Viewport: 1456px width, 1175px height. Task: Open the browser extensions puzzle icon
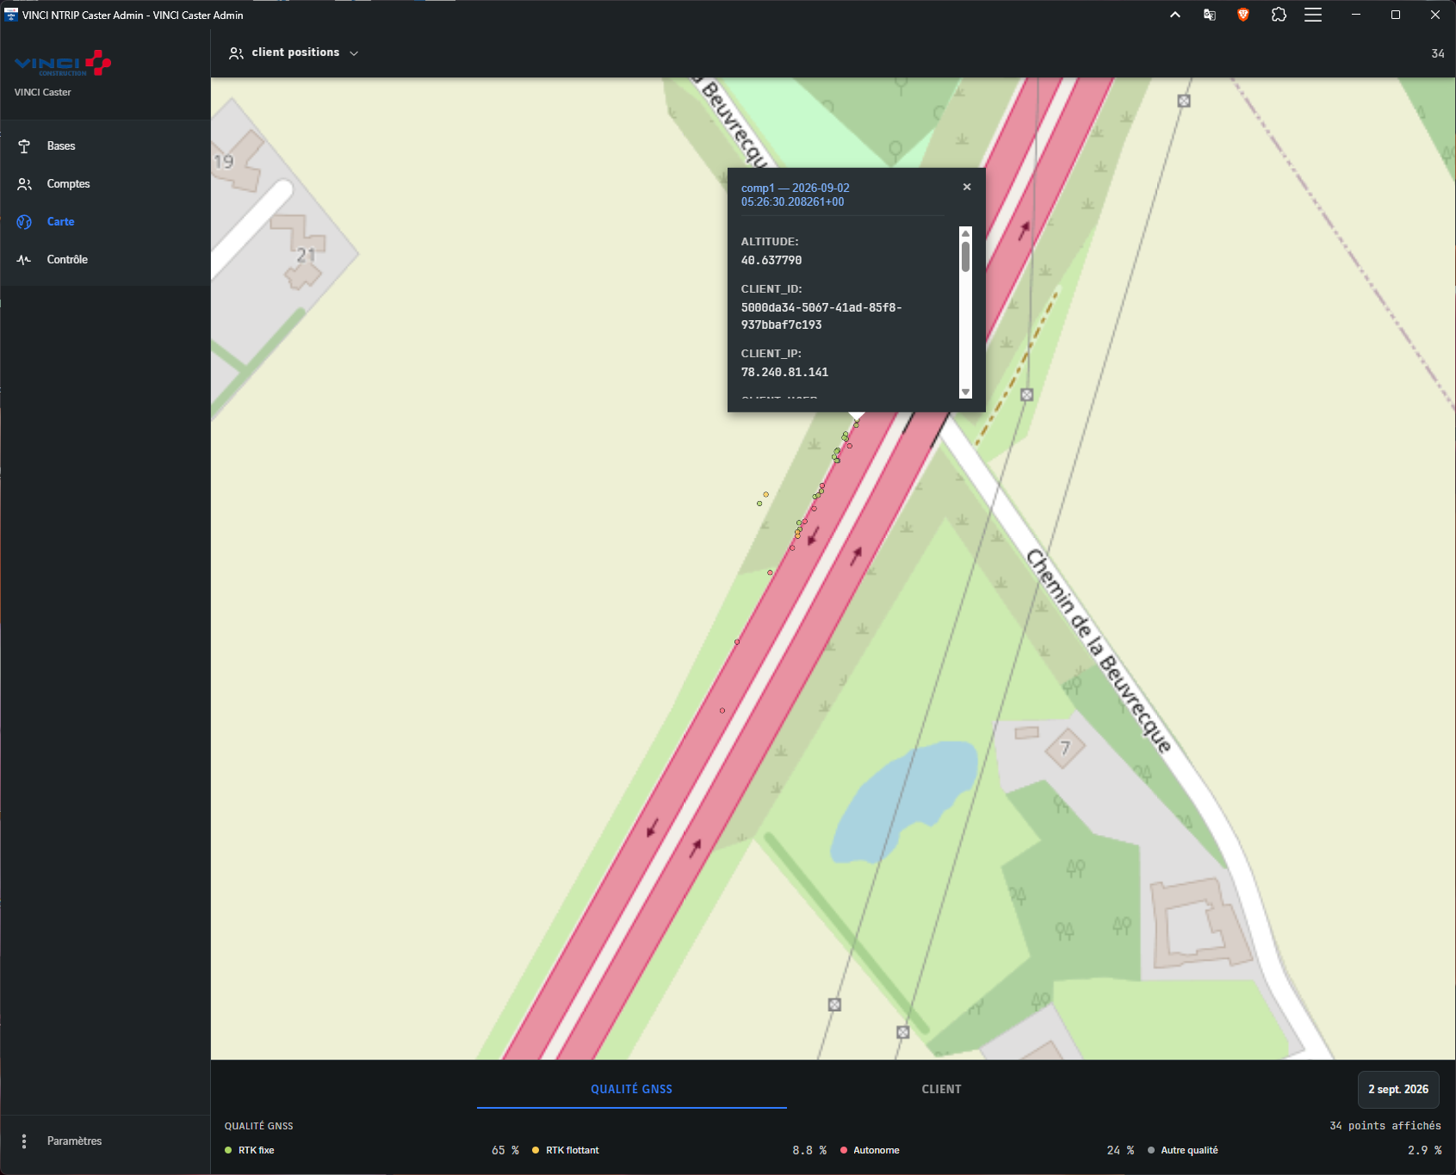coord(1279,15)
